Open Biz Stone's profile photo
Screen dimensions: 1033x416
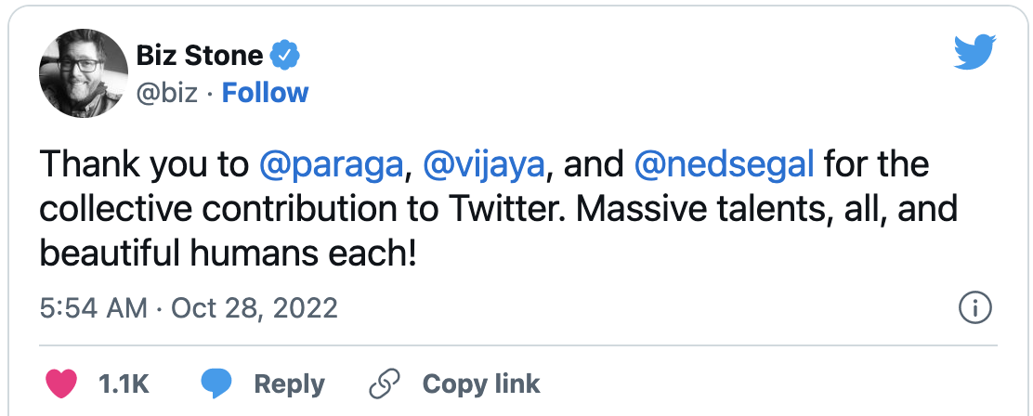pos(83,73)
